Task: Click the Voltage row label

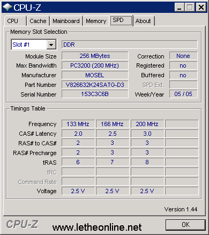Action: pos(47,191)
